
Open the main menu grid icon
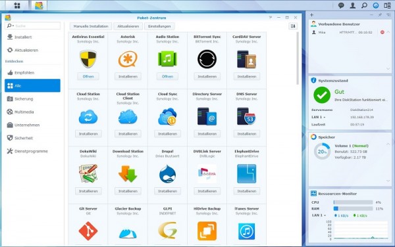17,5
